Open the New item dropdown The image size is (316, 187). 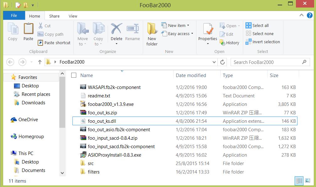(x=188, y=25)
